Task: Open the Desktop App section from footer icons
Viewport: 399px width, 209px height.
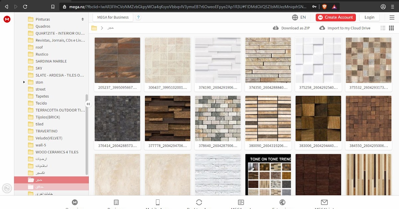Action: click(199, 202)
